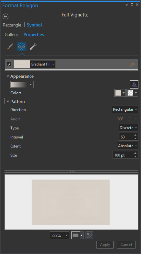Open the Direction Rectangular dropdown
Viewport: 141px width, 254px height.
[x=125, y=109]
